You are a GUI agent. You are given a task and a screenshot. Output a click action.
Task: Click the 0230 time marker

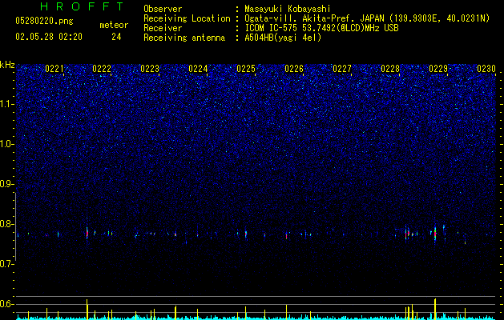click(486, 69)
